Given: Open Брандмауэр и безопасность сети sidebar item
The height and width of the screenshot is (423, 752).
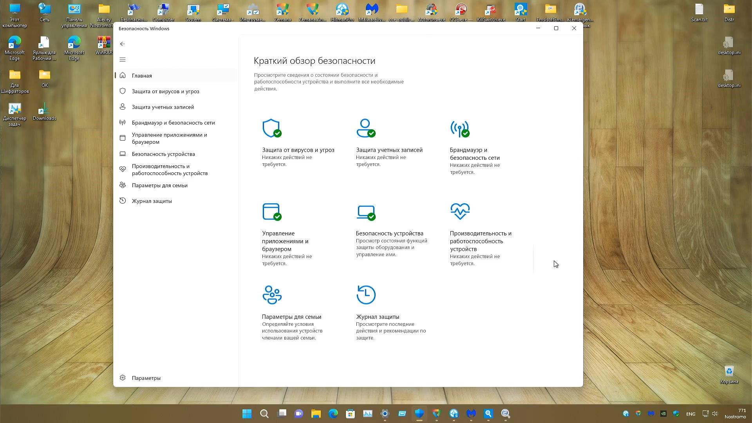Looking at the screenshot, I should pyautogui.click(x=173, y=123).
